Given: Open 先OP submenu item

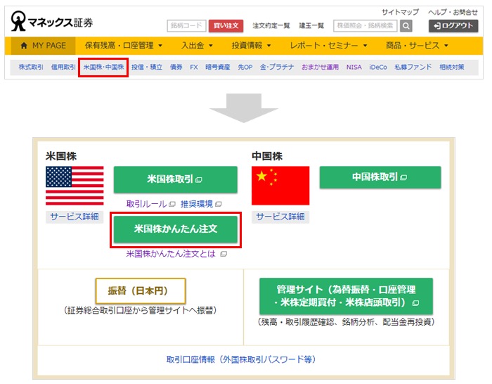Looking at the screenshot, I should coord(245,67).
